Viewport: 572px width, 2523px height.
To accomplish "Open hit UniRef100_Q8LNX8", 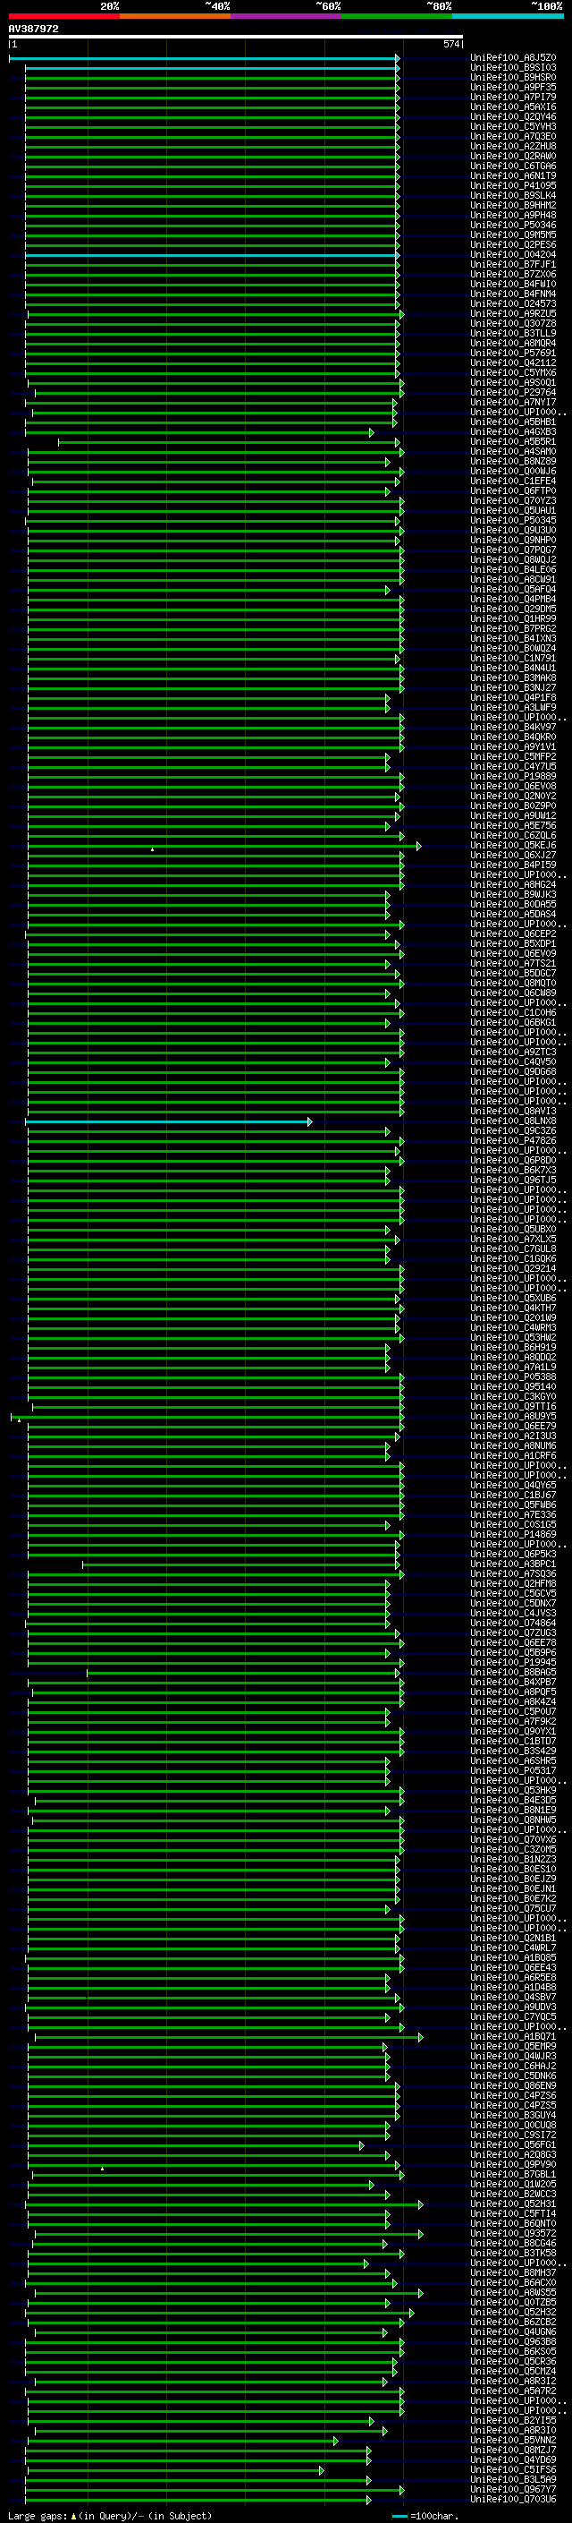I will point(513,1121).
